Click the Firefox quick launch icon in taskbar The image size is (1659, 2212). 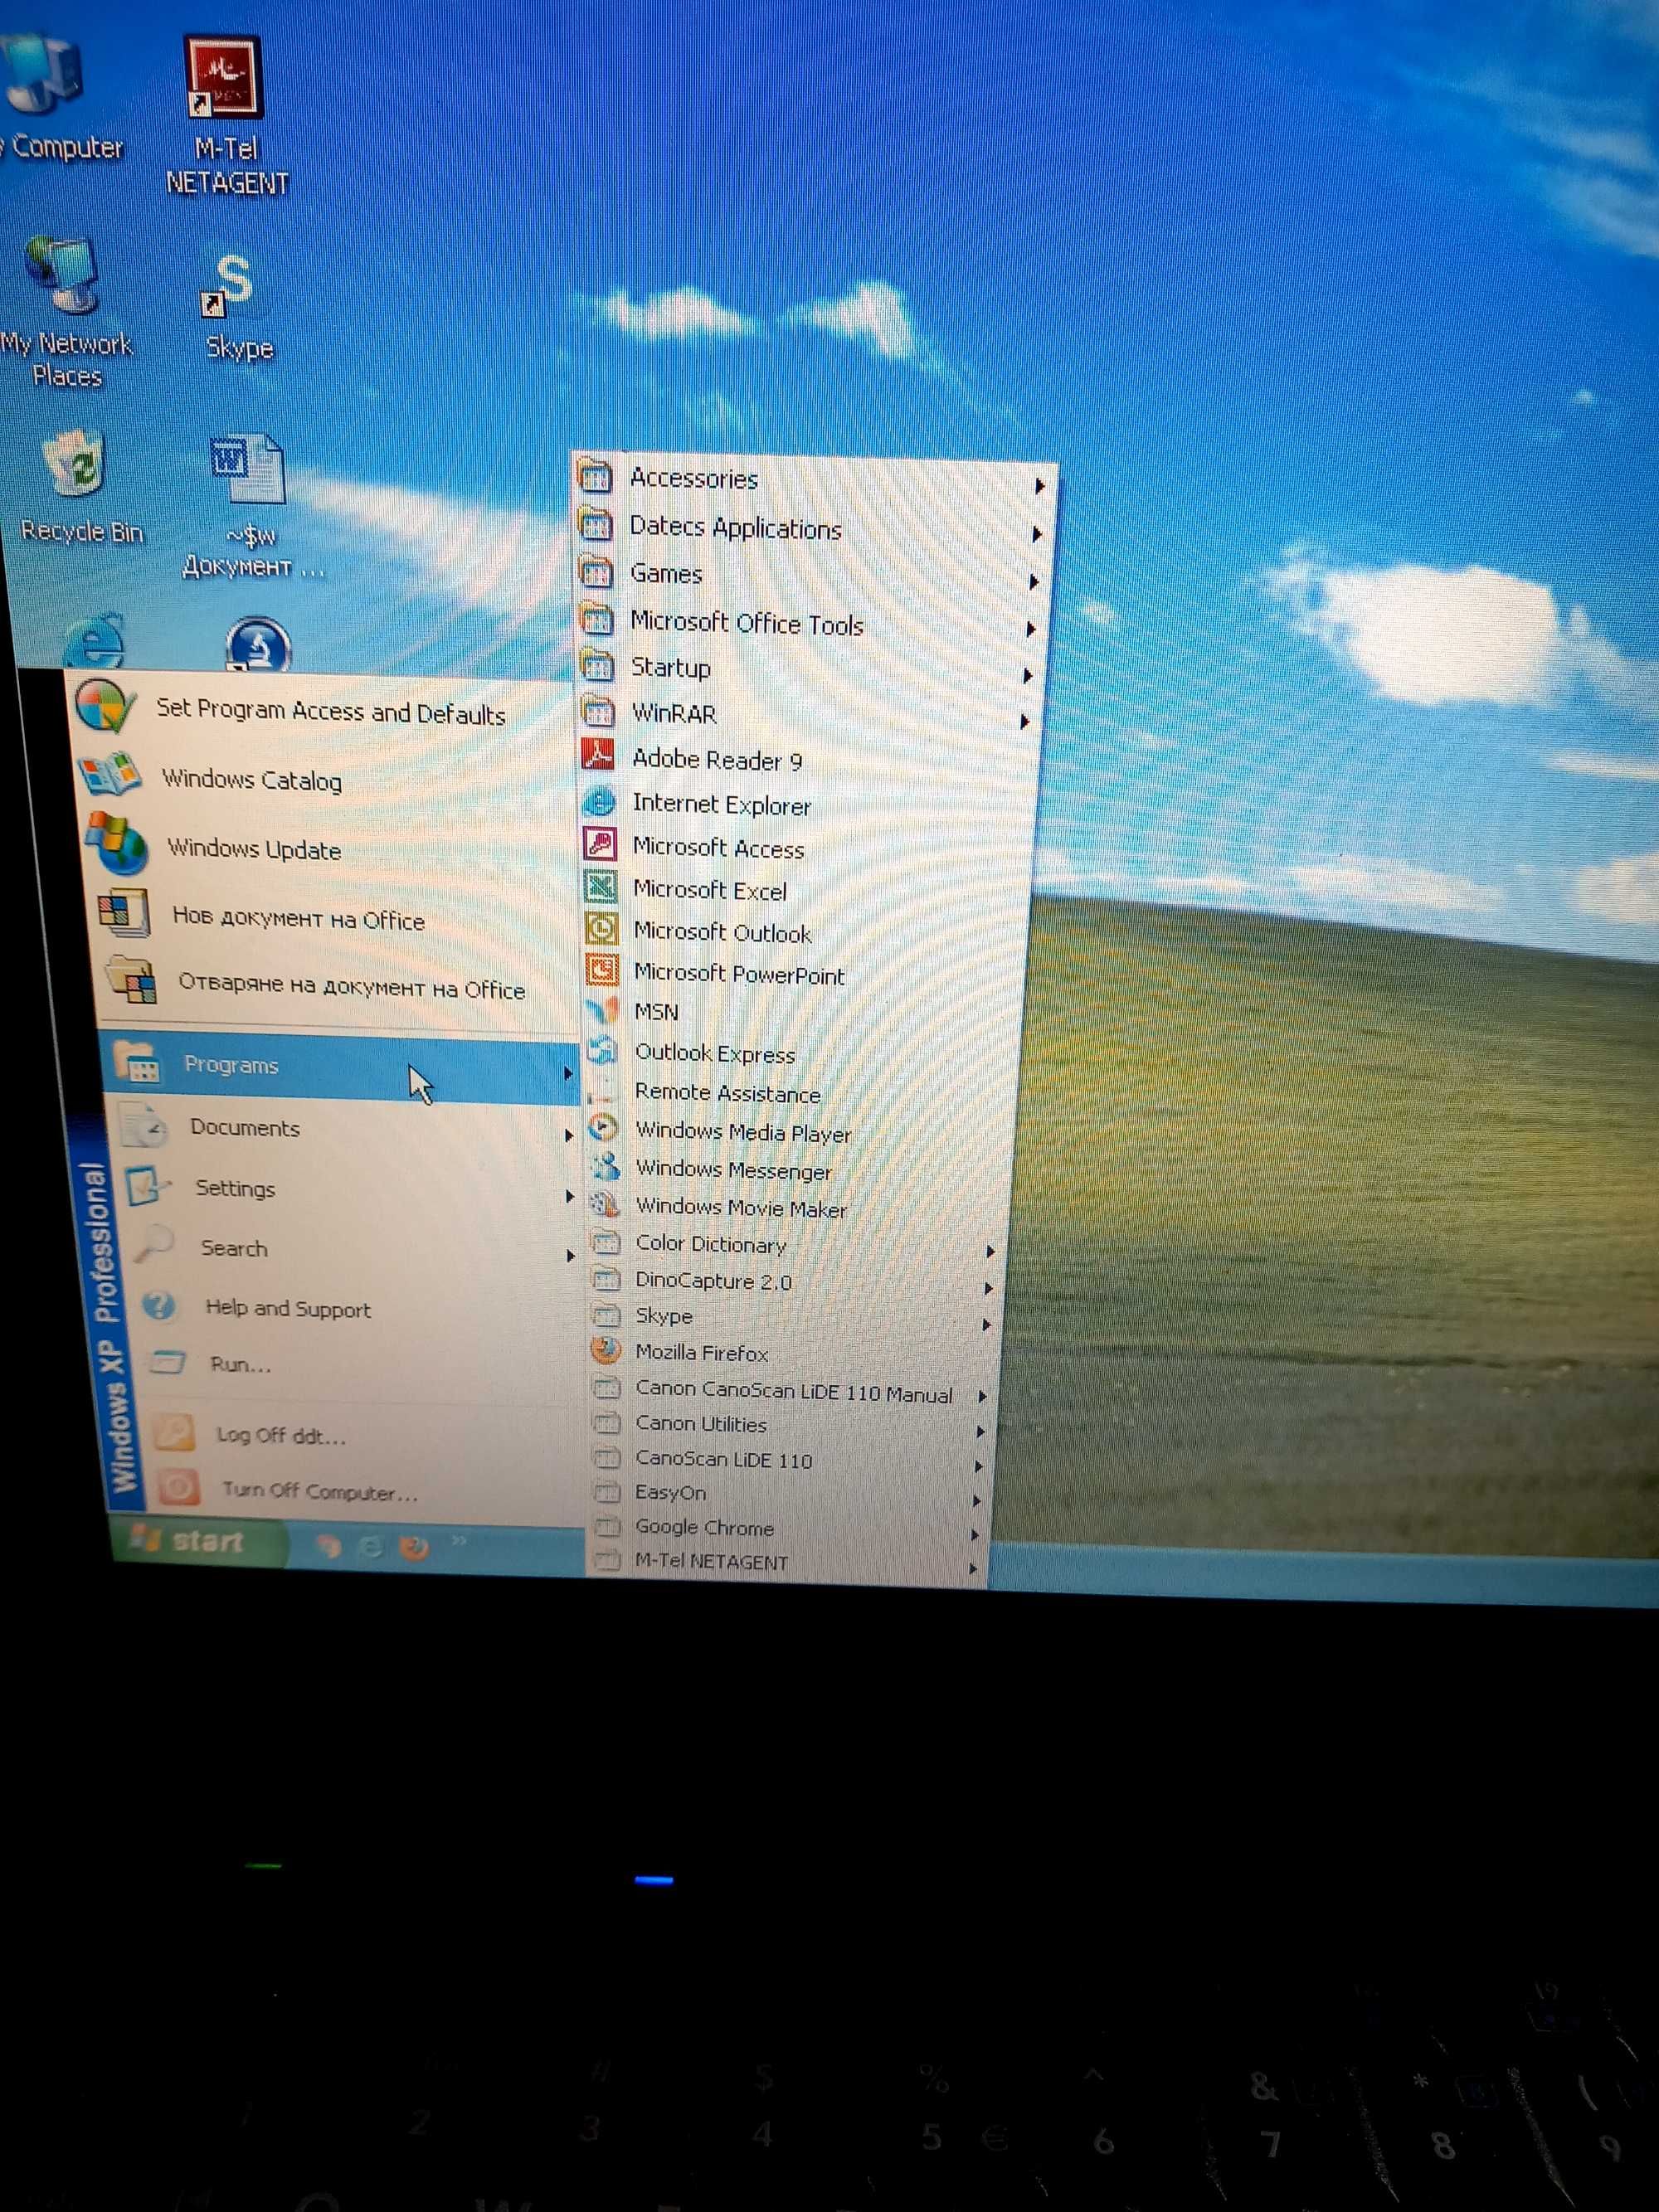pyautogui.click(x=414, y=1547)
